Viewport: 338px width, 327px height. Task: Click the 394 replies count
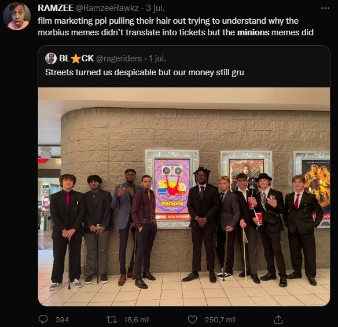(x=63, y=319)
